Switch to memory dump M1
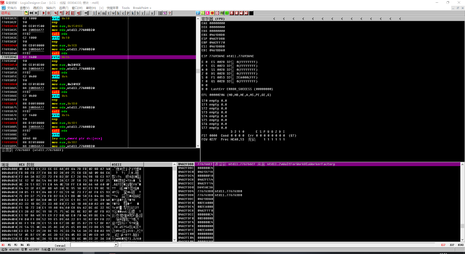The height and width of the screenshot is (254, 465). tap(3, 245)
